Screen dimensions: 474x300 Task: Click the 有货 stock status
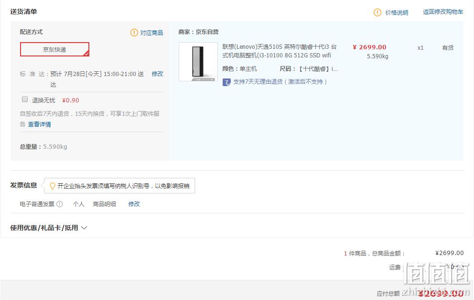click(448, 47)
